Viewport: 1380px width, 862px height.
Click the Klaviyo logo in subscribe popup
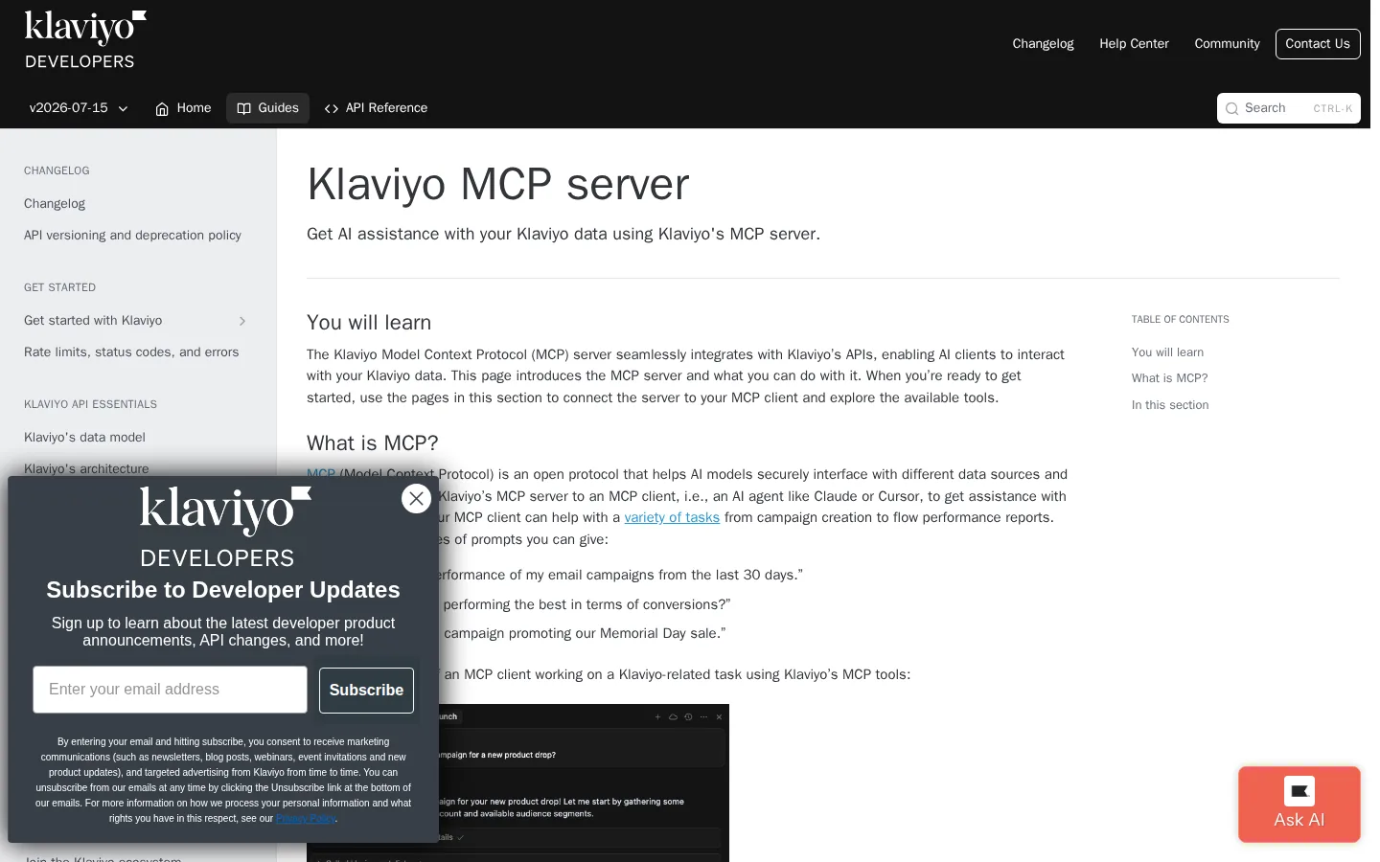click(x=223, y=528)
